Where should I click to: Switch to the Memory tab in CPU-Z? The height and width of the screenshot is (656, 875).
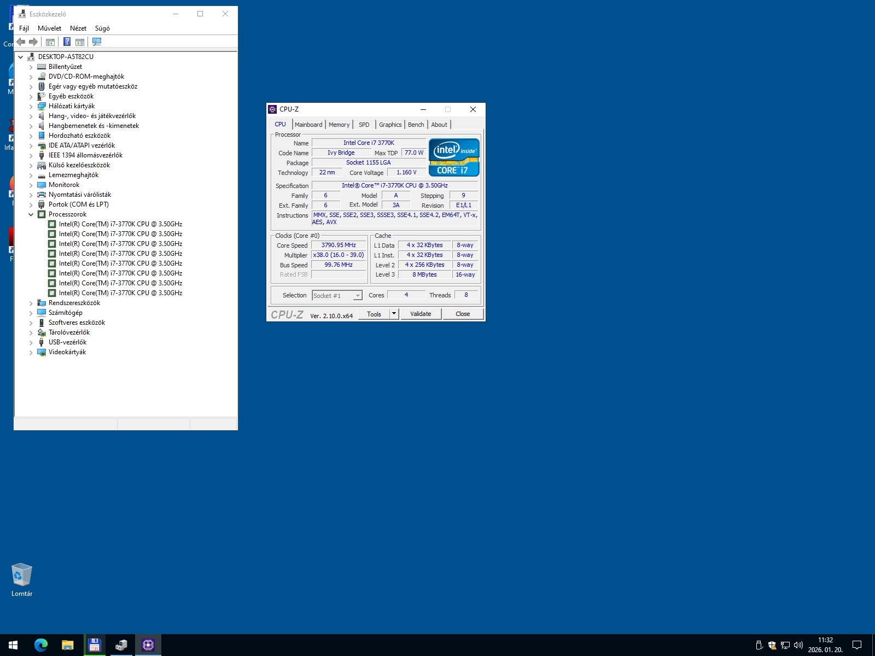[339, 125]
